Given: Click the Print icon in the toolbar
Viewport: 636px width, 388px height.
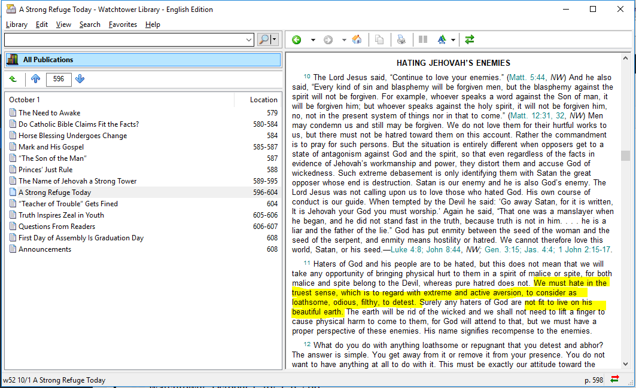Looking at the screenshot, I should click(401, 40).
